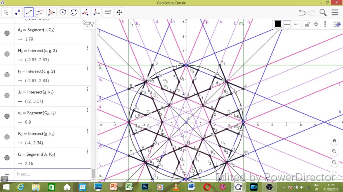Click the Redo arrow
343x192 pixels.
311,12
